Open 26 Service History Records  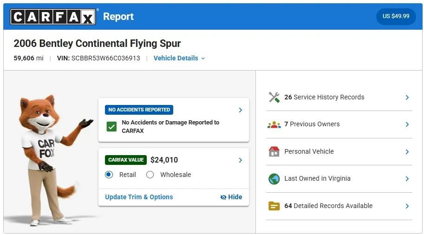(339, 98)
